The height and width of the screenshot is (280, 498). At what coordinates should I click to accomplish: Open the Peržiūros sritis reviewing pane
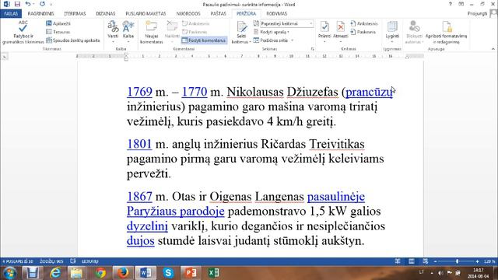coord(273,40)
